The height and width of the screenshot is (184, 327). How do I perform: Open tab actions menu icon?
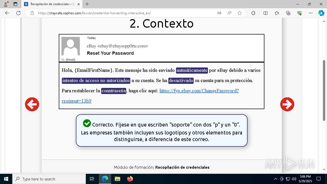(15, 4)
